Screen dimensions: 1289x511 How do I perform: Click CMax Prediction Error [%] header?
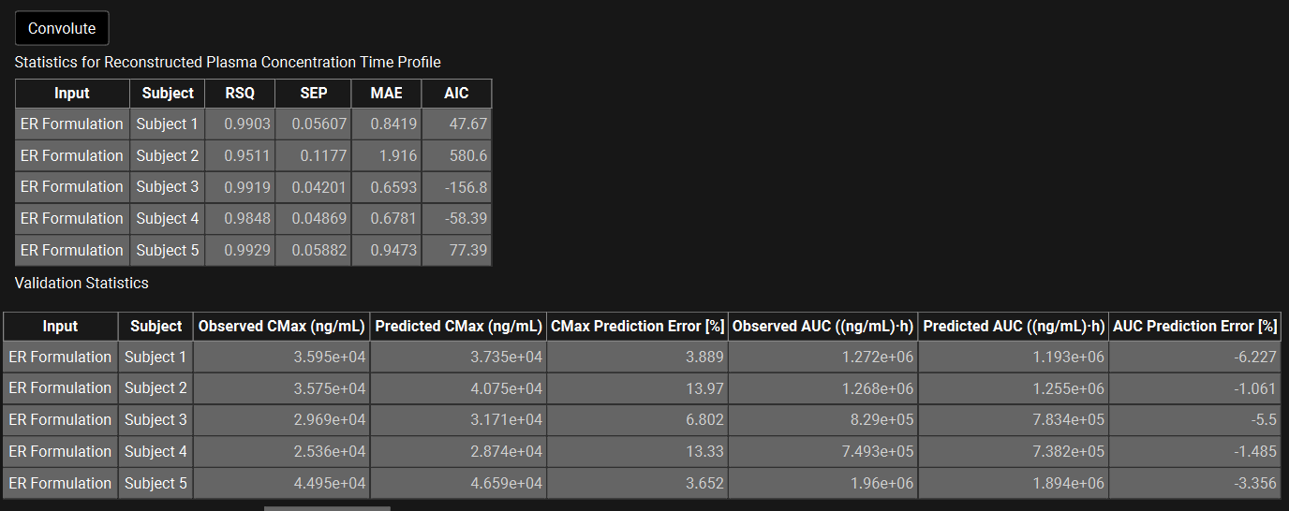pyautogui.click(x=638, y=326)
